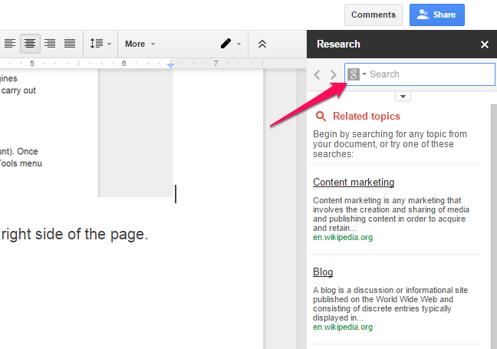The width and height of the screenshot is (497, 349).
Task: Go back in Research panel
Action: [318, 74]
